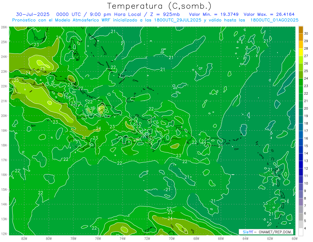Click the "60W" longitude axis label
Image resolution: width=313 pixels, height=242 pixels.
[294, 239]
